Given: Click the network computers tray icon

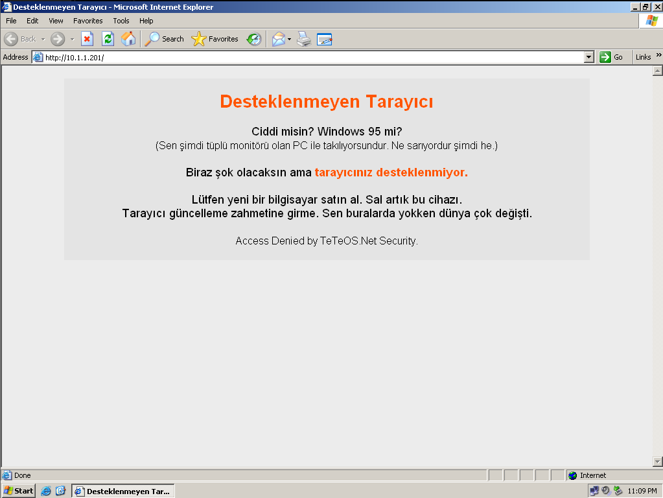Looking at the screenshot, I should (x=594, y=491).
